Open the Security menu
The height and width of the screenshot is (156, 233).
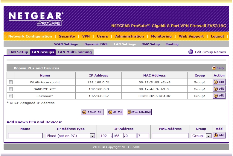pyautogui.click(x=67, y=36)
